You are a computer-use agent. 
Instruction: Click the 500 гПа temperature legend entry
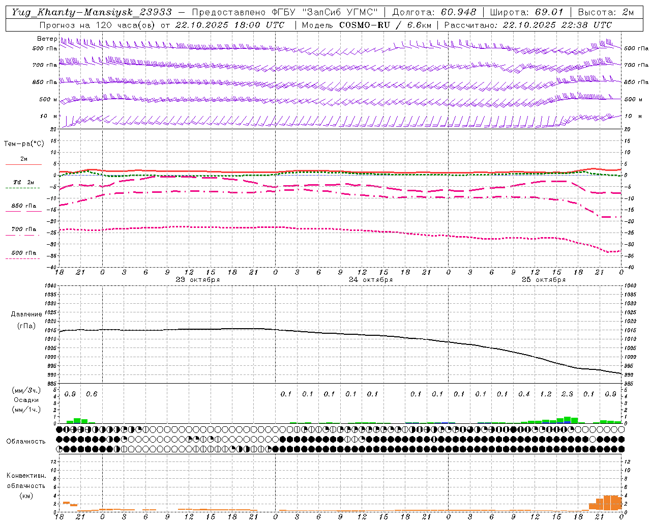[x=24, y=253]
